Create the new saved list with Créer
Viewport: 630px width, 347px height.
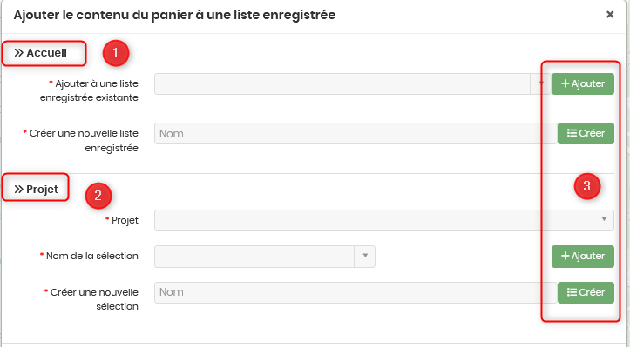pos(586,133)
